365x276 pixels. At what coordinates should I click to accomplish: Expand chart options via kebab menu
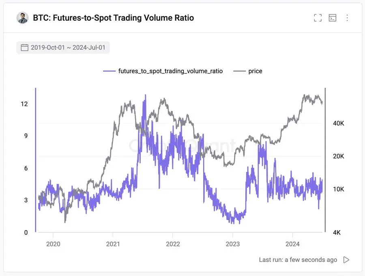[347, 18]
